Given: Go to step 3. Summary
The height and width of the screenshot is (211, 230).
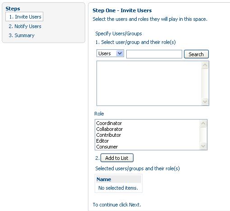Looking at the screenshot, I should coord(22,35).
